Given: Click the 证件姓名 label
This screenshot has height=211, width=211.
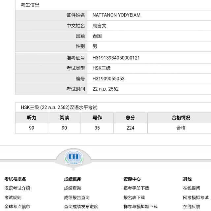Looking at the screenshot, I should (x=75, y=15).
